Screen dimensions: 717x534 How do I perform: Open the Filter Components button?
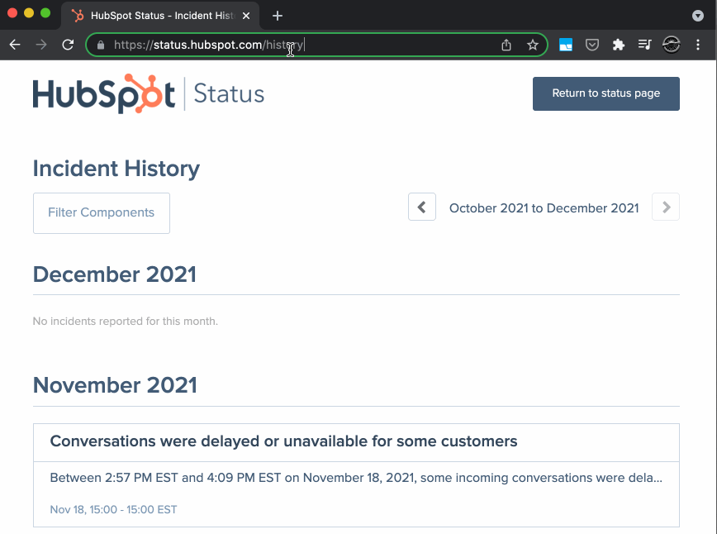[x=102, y=212]
